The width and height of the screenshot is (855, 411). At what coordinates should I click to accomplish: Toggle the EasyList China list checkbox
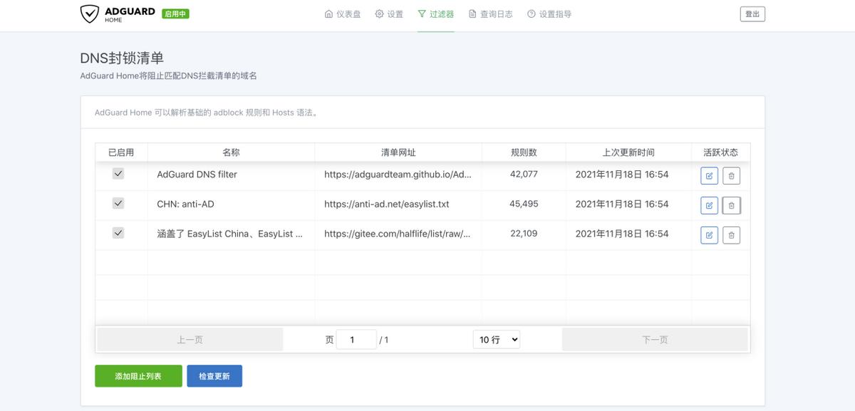(118, 232)
